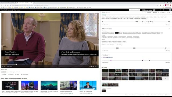Jump to second Geneva marker on timeline
Viewport: 172px width, 97px height.
point(134,48)
